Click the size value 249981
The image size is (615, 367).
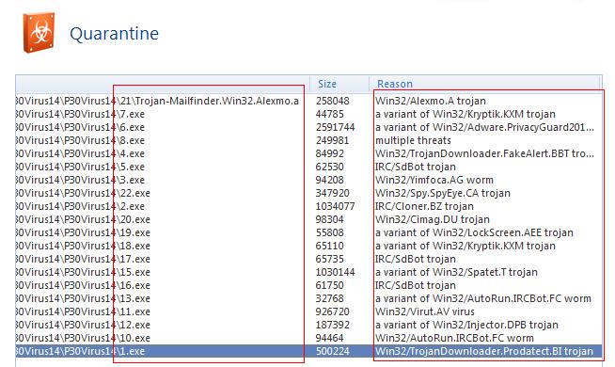coord(332,140)
